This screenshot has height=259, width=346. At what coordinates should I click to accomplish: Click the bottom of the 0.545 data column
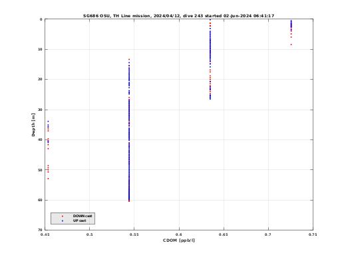(129, 201)
